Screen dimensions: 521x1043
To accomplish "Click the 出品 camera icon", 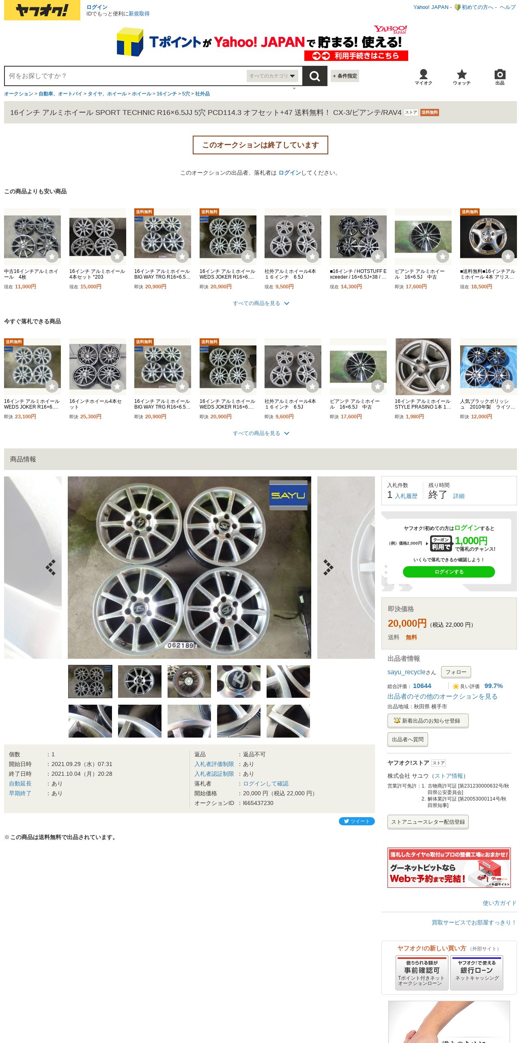I will click(500, 77).
